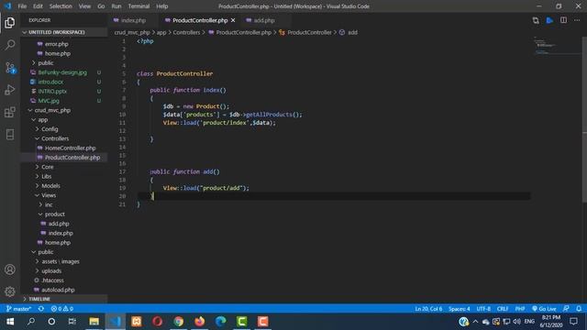587x330 pixels.
Task: Click the Open Changes icon in editor toolbar
Action: 536,20
